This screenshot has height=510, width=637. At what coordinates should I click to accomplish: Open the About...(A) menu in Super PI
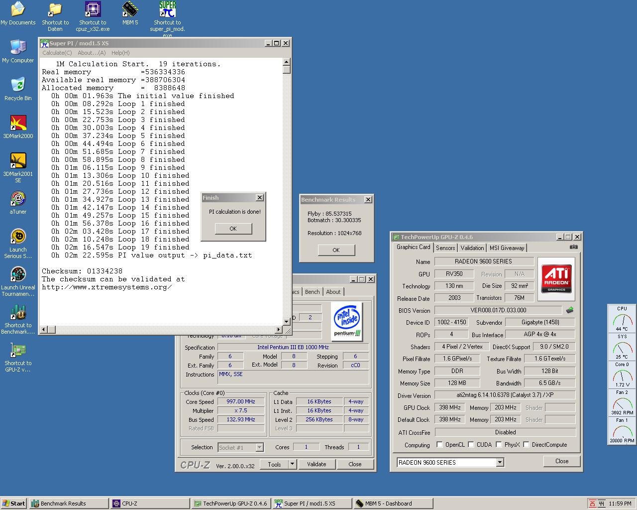pyautogui.click(x=92, y=53)
